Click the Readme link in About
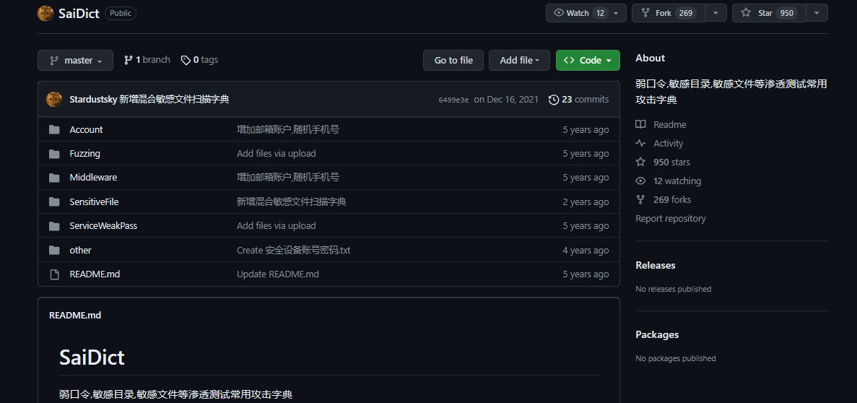 tap(669, 125)
